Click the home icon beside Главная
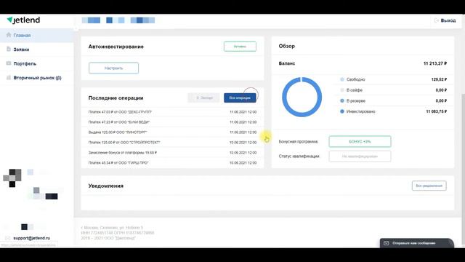The width and height of the screenshot is (465, 262). tap(9, 35)
